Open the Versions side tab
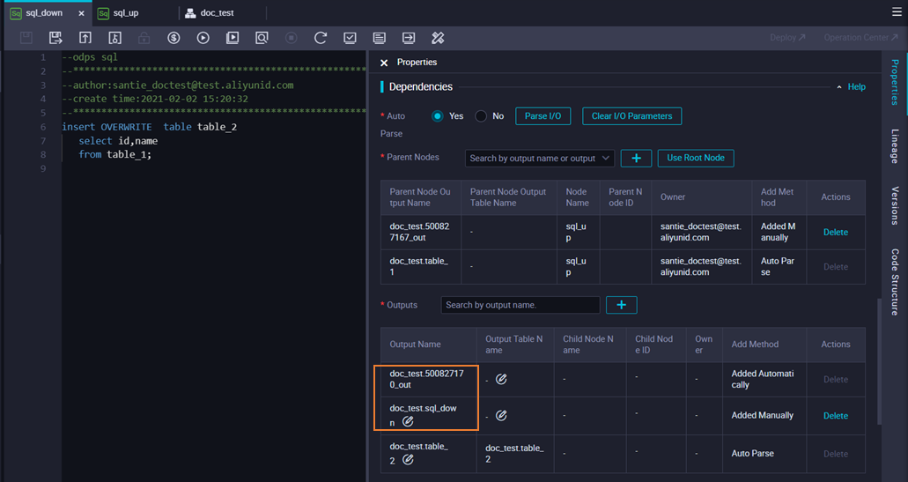The width and height of the screenshot is (908, 482). coord(896,205)
